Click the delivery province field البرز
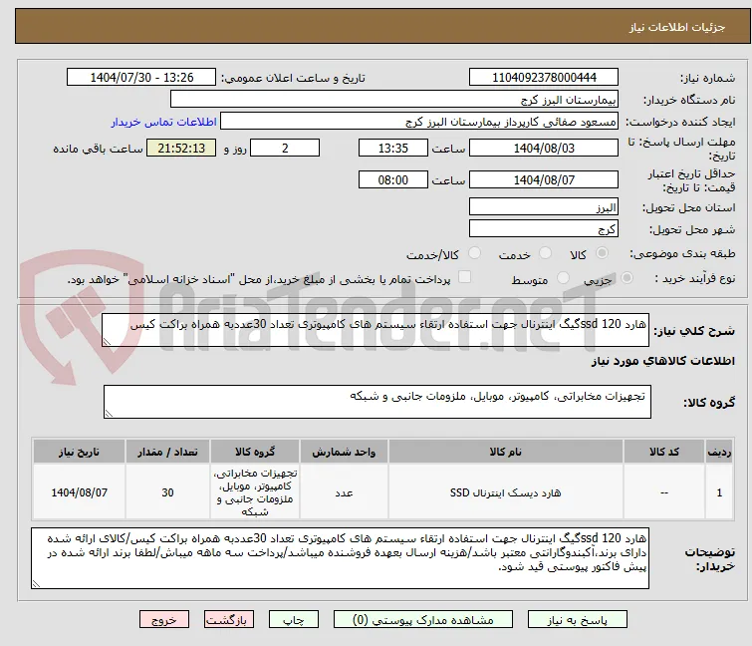Viewport: 752px width, 646px height. (x=544, y=206)
